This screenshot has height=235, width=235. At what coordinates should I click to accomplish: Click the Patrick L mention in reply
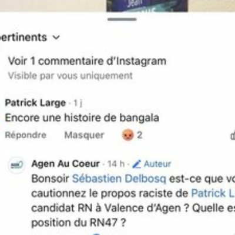tap(213, 193)
